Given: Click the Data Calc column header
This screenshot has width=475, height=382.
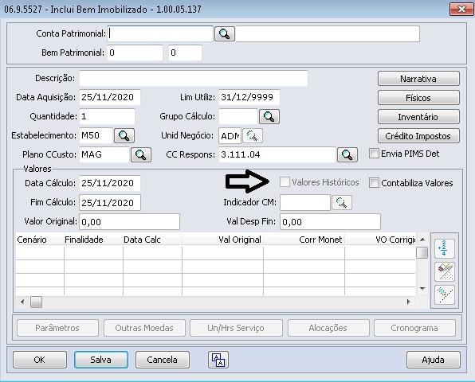Looking at the screenshot, I should point(153,240).
